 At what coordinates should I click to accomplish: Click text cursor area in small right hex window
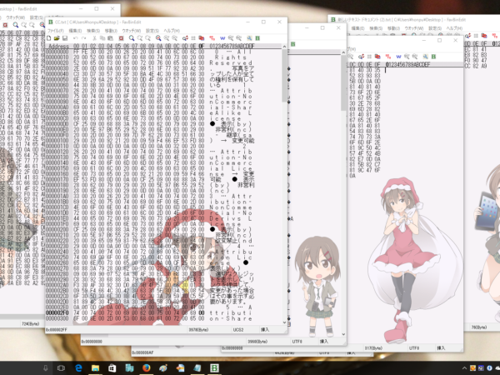386,70
